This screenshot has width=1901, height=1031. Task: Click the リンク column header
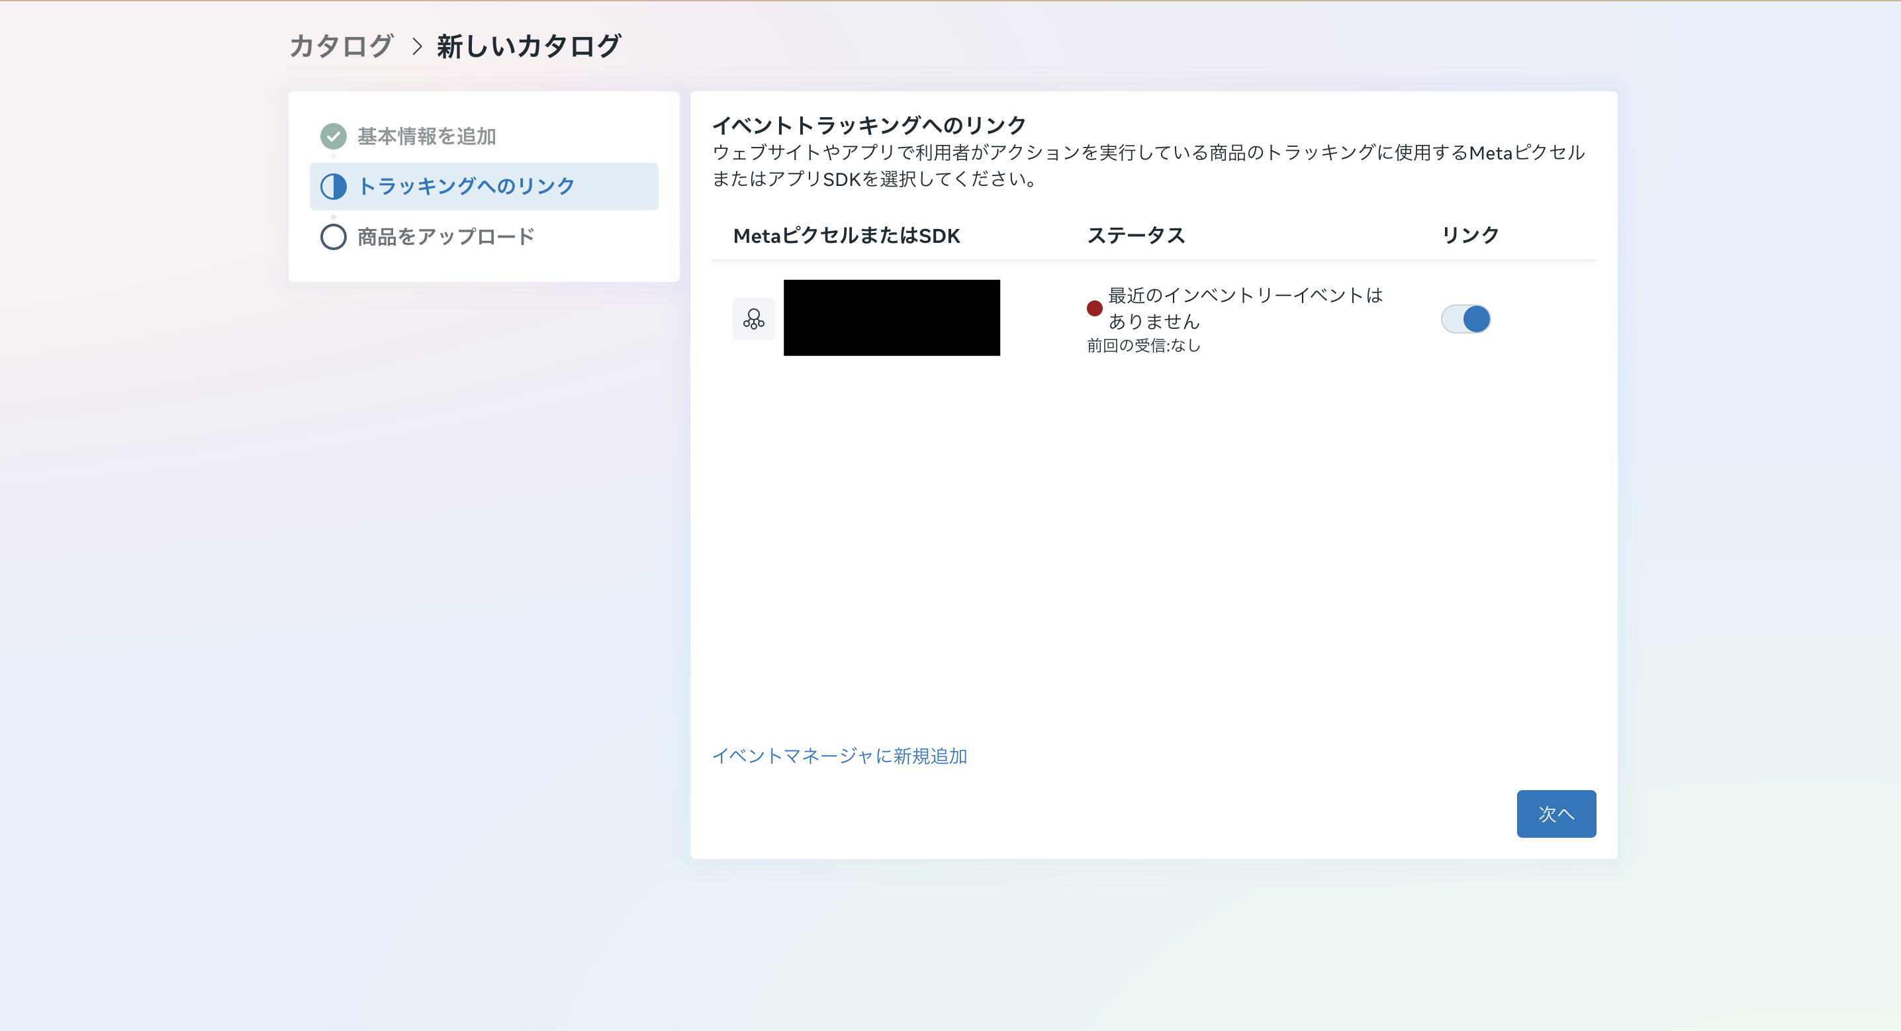(1470, 236)
